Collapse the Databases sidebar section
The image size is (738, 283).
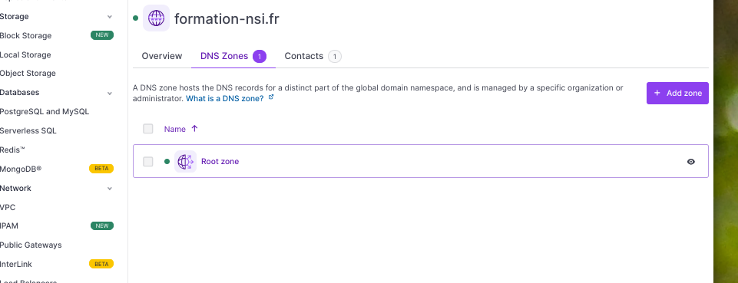pyautogui.click(x=110, y=93)
